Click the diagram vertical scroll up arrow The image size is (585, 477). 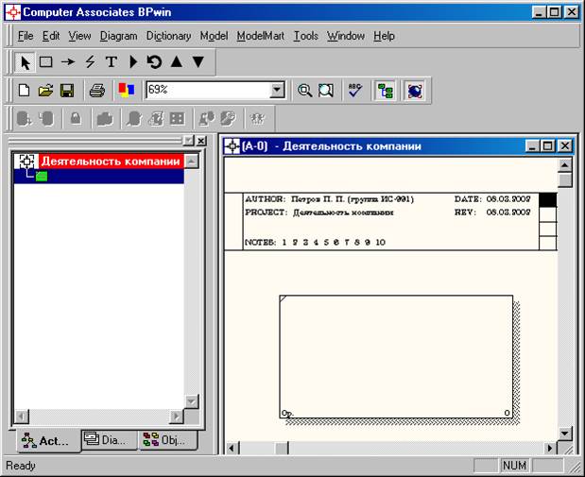pyautogui.click(x=565, y=165)
